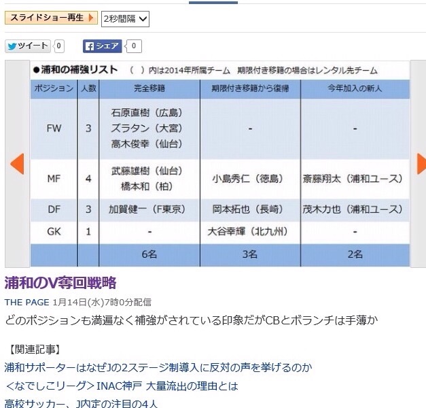Open the なでしこリーグ INAC神戸 article link
Viewport: 426px width, 408px height.
(122, 386)
